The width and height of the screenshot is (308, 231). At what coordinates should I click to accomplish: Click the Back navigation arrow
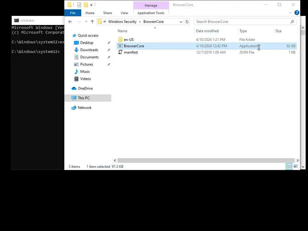[70, 22]
